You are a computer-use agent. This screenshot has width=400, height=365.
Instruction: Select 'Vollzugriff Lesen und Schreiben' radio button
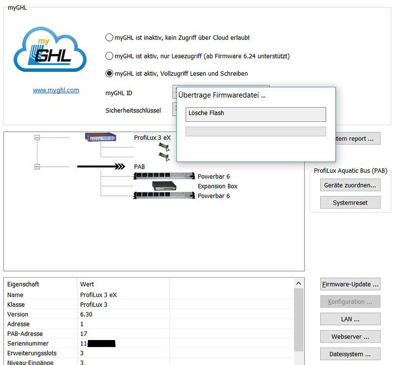[x=109, y=73]
